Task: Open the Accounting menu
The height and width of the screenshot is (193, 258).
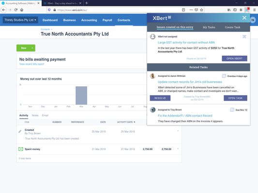Action: pyautogui.click(x=89, y=20)
